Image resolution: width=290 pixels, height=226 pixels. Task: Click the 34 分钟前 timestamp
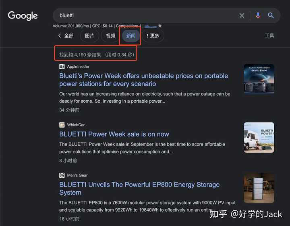click(x=69, y=110)
